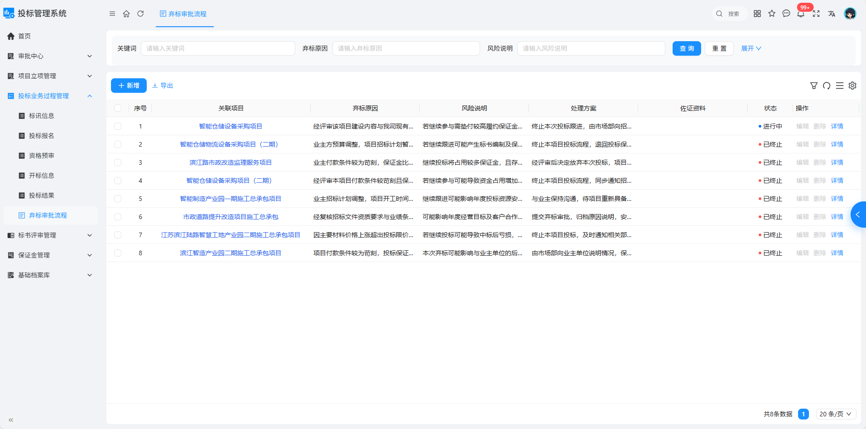Check row 6 市政道路提升改造项目 checkbox

pyautogui.click(x=118, y=217)
